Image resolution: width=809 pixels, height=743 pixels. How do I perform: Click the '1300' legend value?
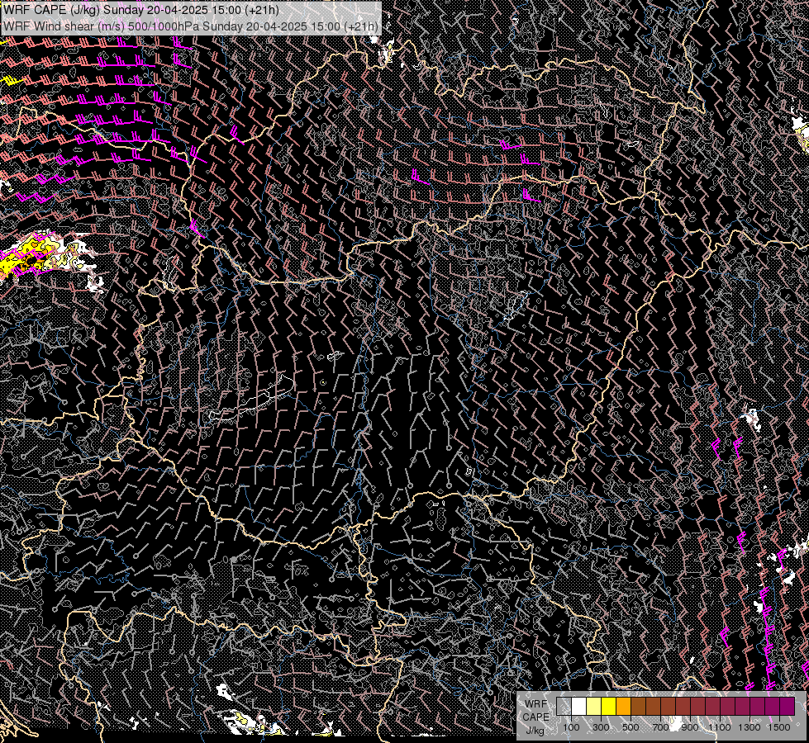coord(750,727)
